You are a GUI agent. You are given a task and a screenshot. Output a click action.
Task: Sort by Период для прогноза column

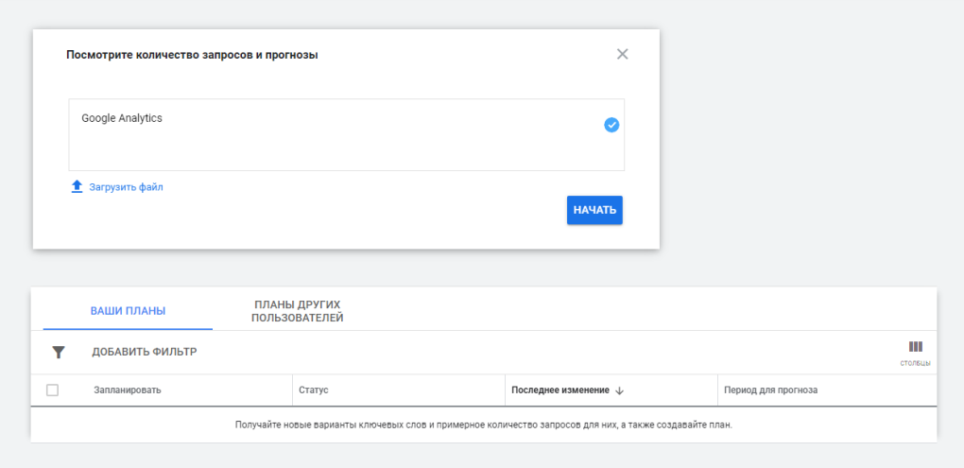coord(771,390)
